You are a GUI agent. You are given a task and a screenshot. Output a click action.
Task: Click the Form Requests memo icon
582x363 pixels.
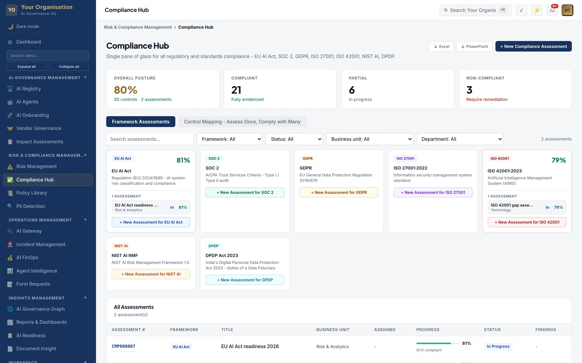10,284
